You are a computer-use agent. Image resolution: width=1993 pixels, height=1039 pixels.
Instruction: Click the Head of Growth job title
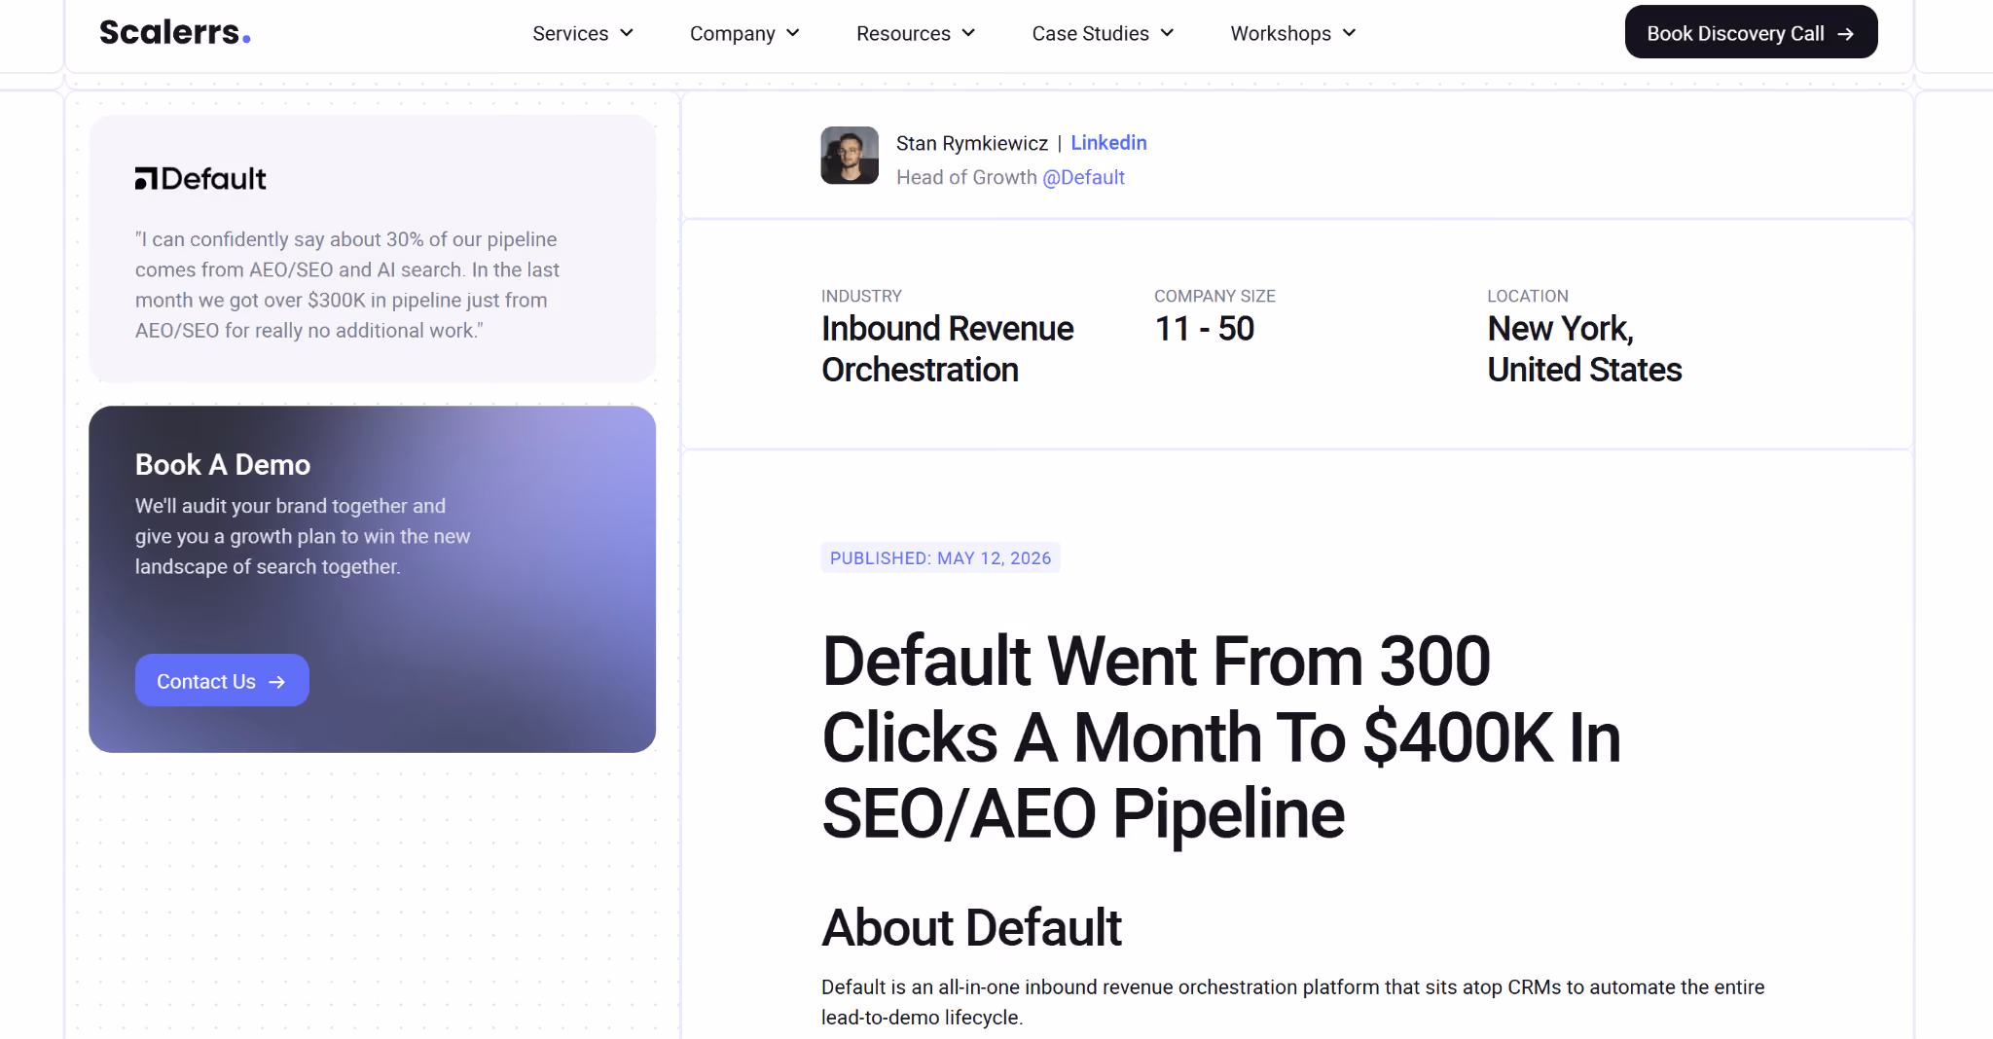(x=966, y=177)
